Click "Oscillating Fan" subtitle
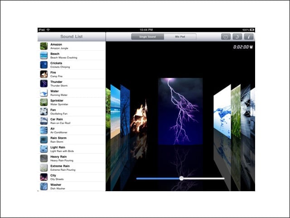Image resolution: width=290 pixels, height=218 pixels. pos(59,114)
